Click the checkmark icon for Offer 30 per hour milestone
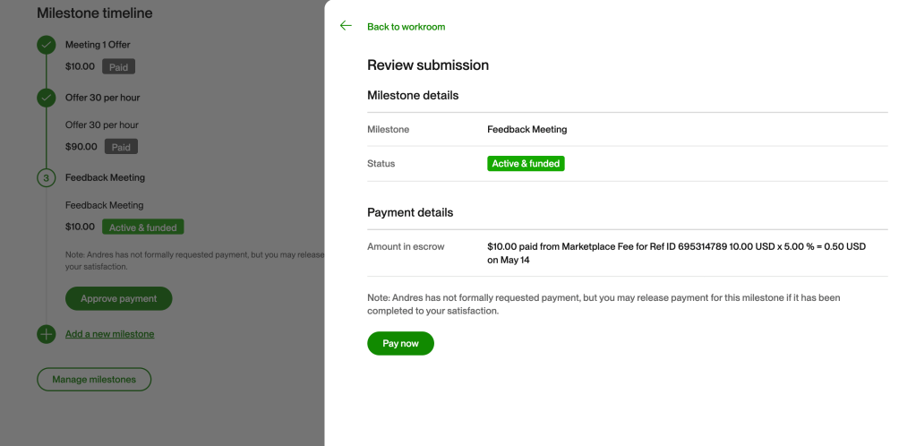The width and height of the screenshot is (916, 446). (47, 98)
